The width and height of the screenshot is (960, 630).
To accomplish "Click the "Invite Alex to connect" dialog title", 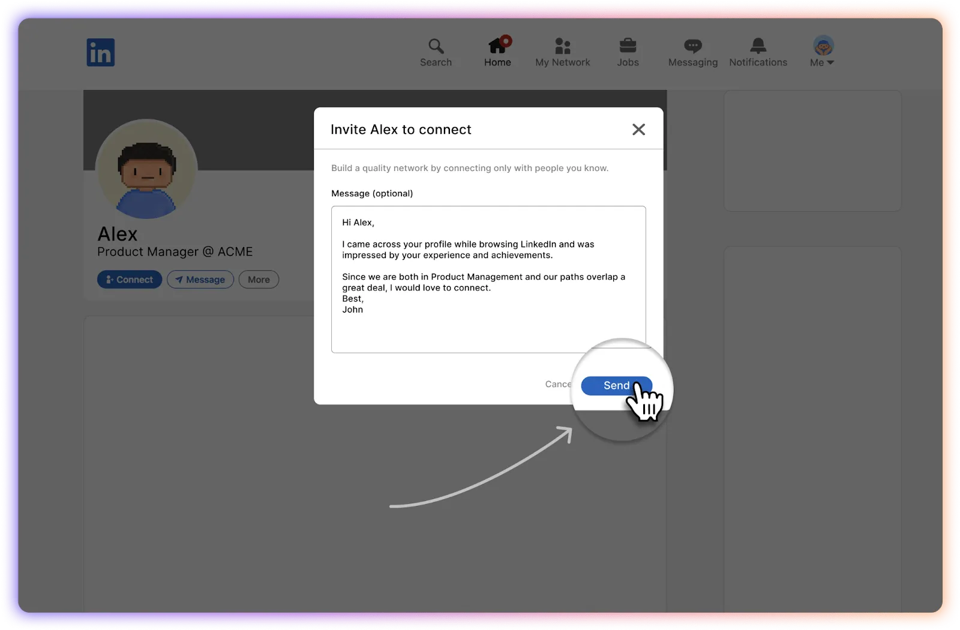I will click(x=401, y=130).
